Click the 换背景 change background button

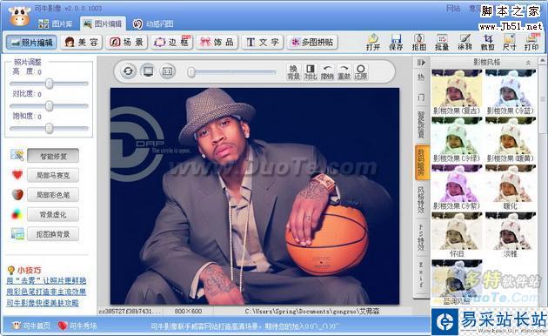294,72
